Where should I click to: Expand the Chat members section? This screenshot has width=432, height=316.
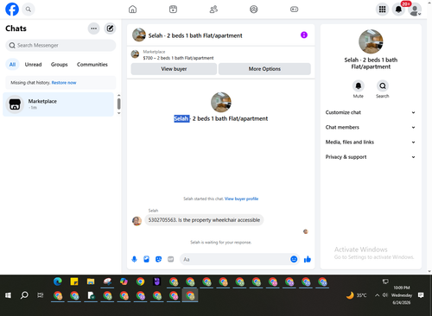371,127
